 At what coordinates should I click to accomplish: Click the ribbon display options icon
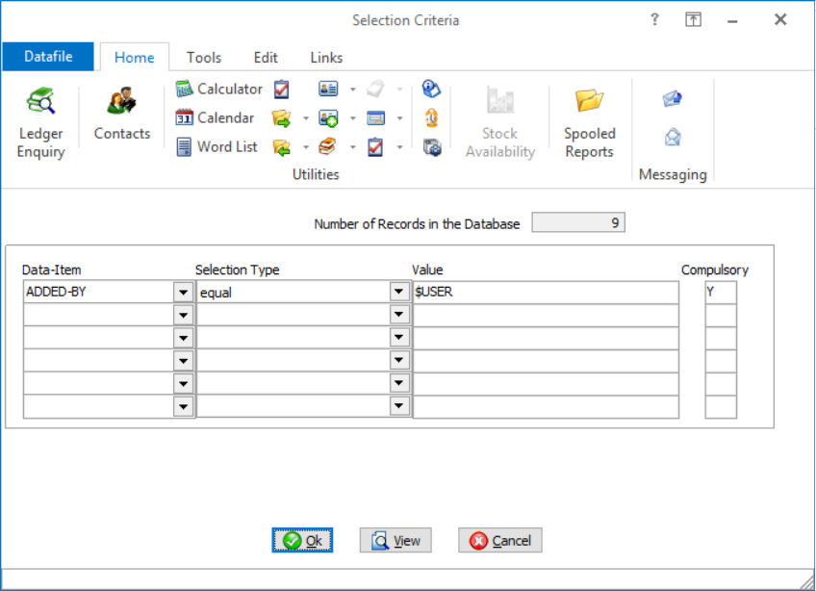coord(693,20)
